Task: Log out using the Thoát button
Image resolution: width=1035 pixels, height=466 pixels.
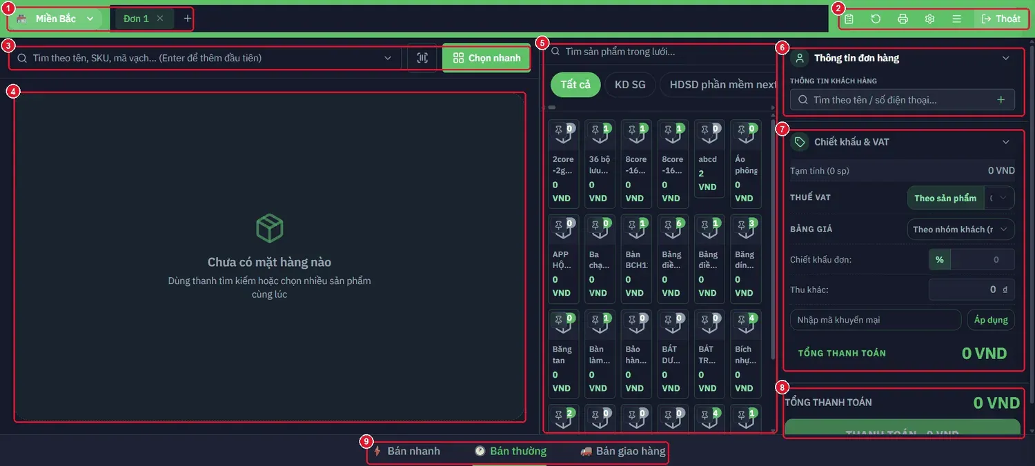Action: [x=1000, y=19]
